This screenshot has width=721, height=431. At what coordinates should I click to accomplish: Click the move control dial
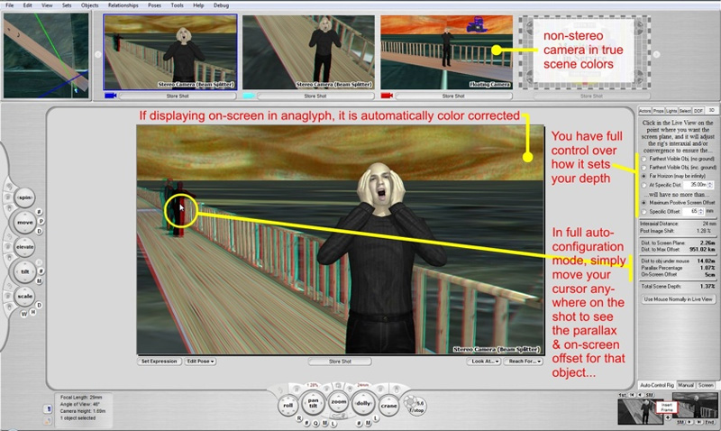24,222
